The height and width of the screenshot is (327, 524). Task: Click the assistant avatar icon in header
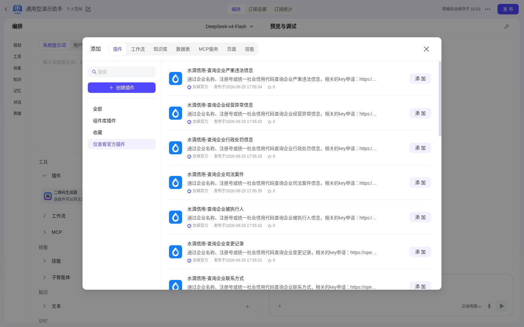pyautogui.click(x=17, y=9)
